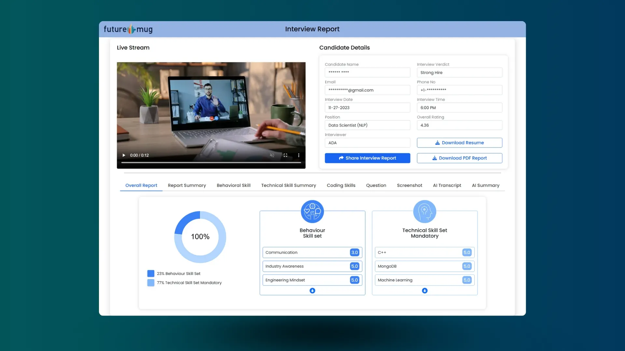Click the Engineering Mindset skill row
The height and width of the screenshot is (351, 625).
[x=312, y=280]
